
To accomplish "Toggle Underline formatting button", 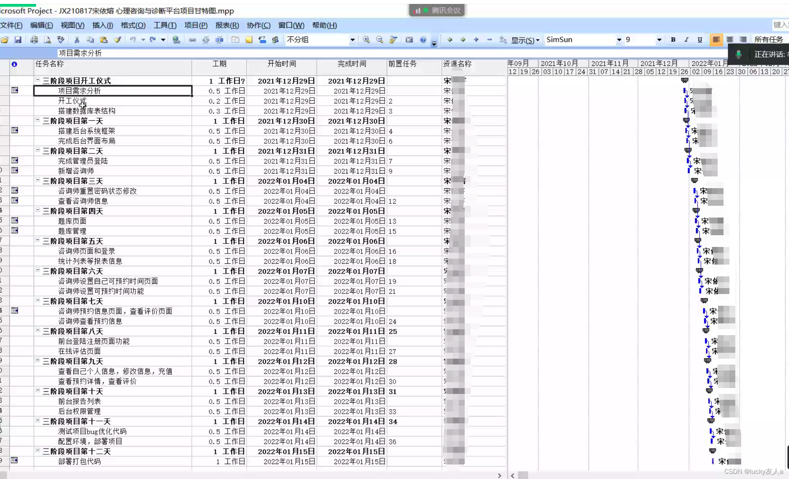I will tap(700, 40).
